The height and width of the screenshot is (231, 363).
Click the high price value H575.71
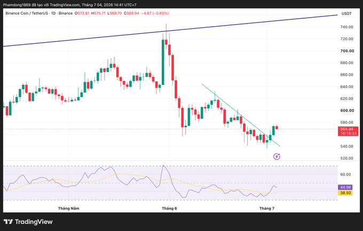click(98, 13)
